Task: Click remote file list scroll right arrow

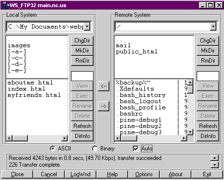Action: click(x=184, y=138)
